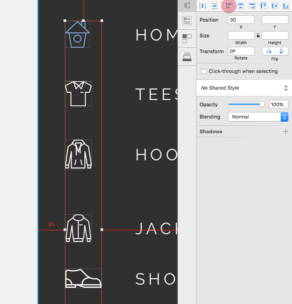Viewport: 292px width, 304px height.
Task: Select the hoodie icon on canvas
Action: point(78,154)
